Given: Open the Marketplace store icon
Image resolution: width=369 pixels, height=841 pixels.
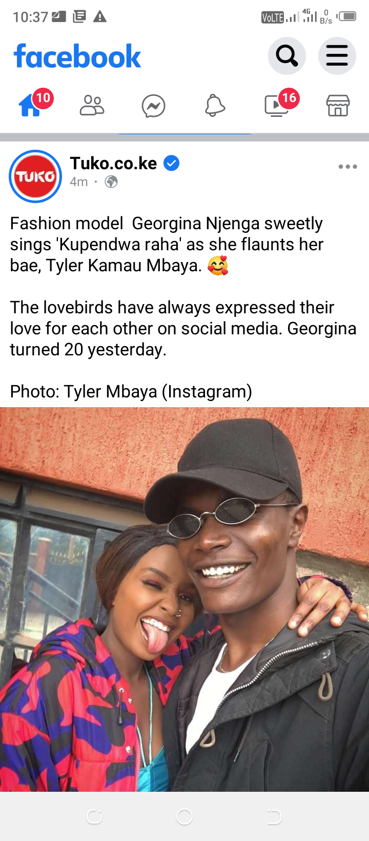Looking at the screenshot, I should [338, 106].
